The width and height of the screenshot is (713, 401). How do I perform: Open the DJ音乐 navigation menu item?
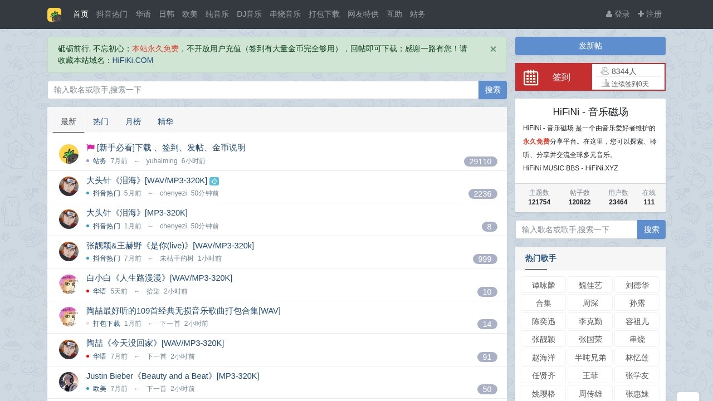pyautogui.click(x=249, y=14)
